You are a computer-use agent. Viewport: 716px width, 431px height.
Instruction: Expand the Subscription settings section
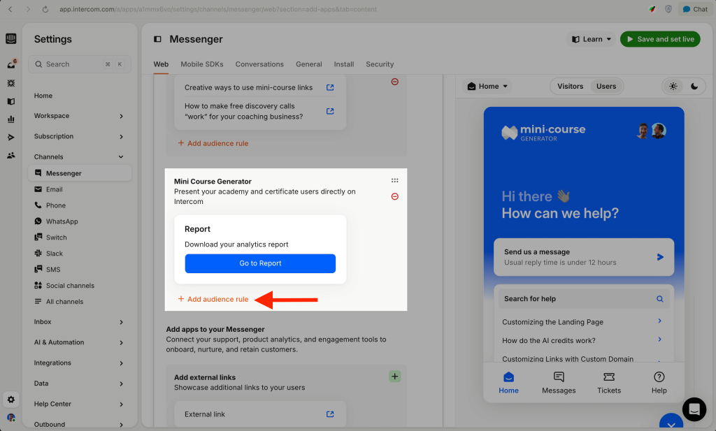[78, 136]
